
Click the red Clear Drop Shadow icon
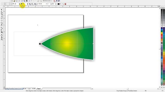[x=65, y=4]
